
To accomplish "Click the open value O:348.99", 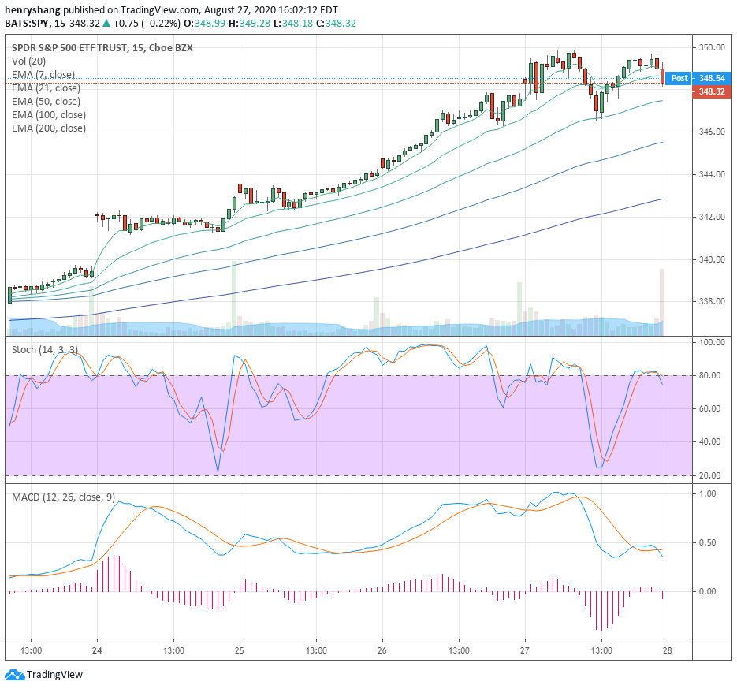I will [x=204, y=24].
